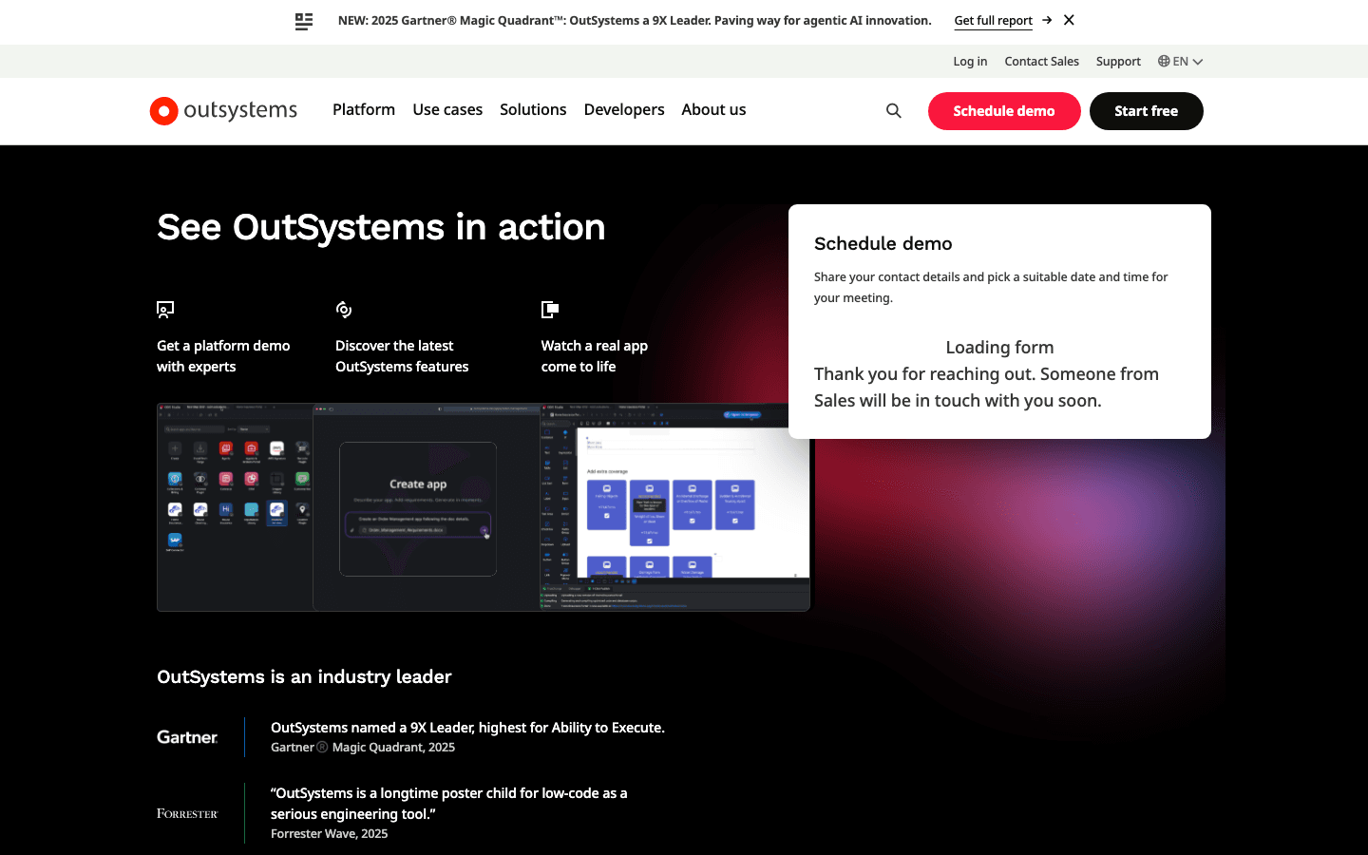Screen dimensions: 1368x855
Task: Click the arrow next to Get full report
Action: (1047, 20)
